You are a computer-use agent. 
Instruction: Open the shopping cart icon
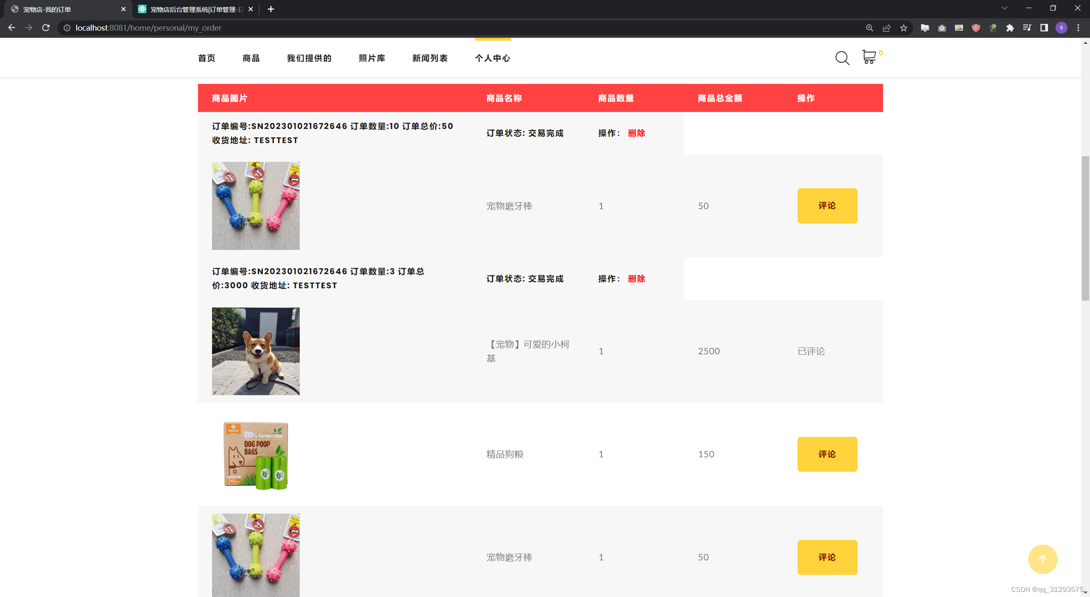coord(869,57)
